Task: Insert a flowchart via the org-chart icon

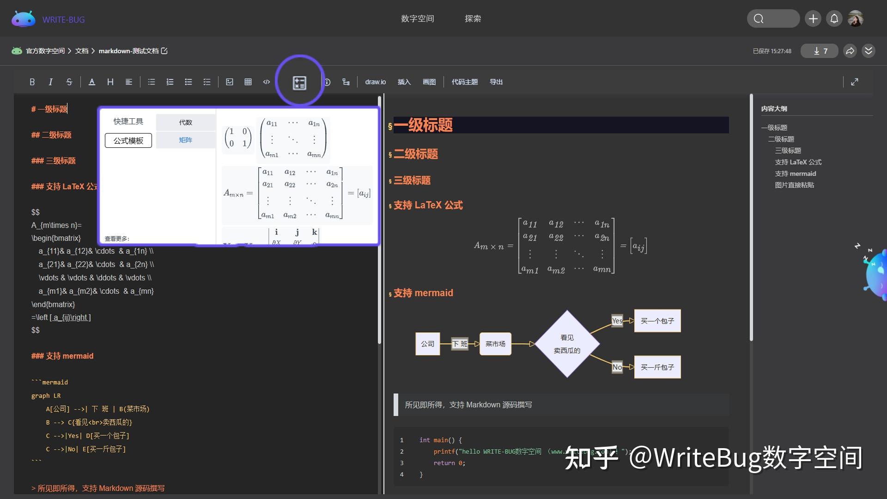Action: [346, 82]
